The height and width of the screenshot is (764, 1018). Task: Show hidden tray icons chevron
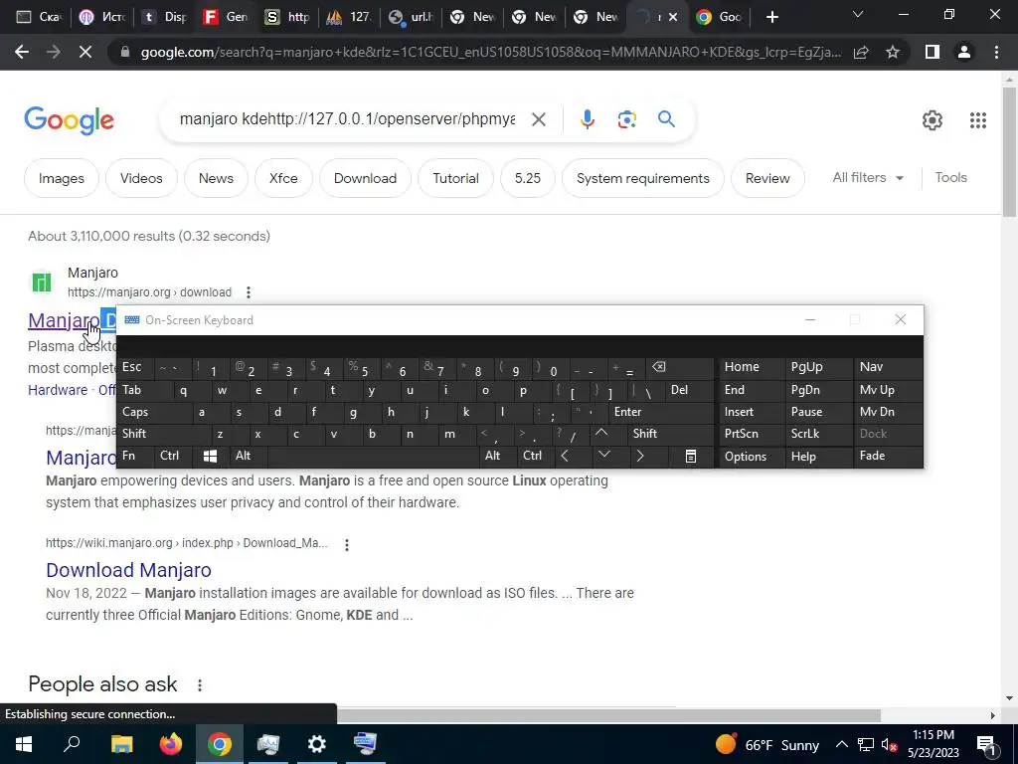[x=841, y=744]
